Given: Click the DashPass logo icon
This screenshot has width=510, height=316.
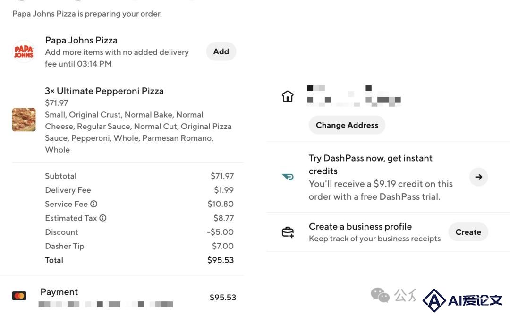Looking at the screenshot, I should coord(288,177).
